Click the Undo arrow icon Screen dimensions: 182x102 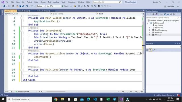click(27, 6)
